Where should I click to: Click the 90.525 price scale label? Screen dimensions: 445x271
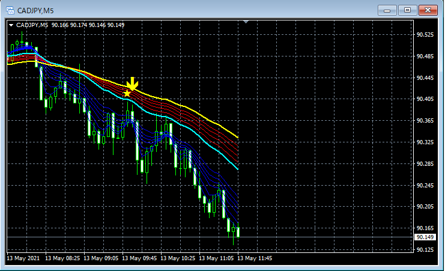click(425, 35)
